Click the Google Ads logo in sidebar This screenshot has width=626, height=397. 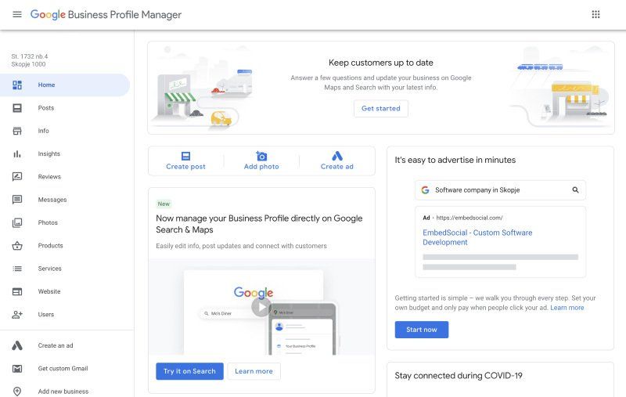click(x=17, y=345)
